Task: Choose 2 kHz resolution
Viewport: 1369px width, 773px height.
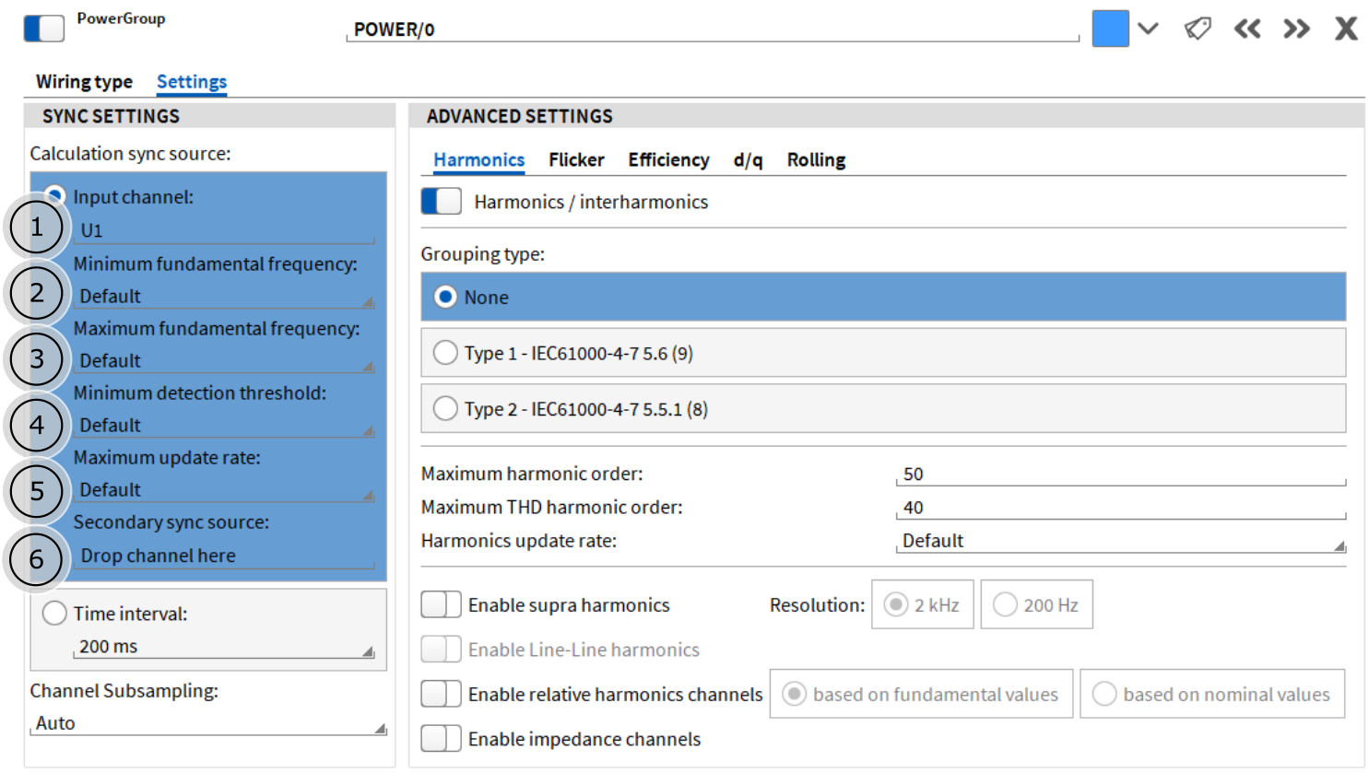Action: [922, 604]
